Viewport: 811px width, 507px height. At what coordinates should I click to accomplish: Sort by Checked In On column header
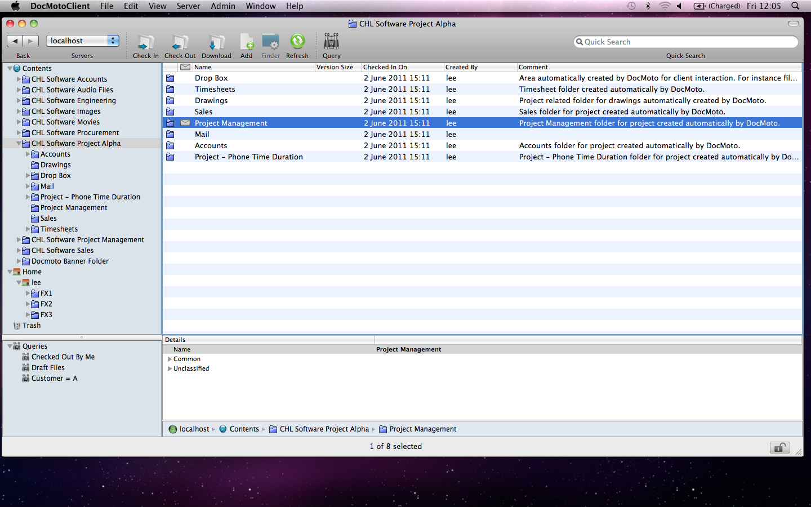pos(402,67)
